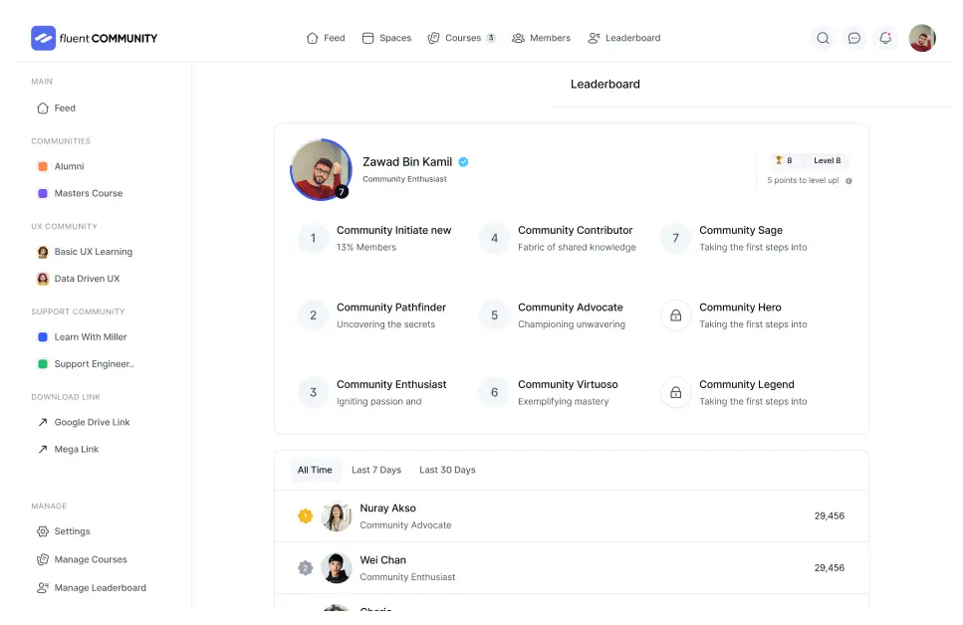Click the fluent Community logo
Viewport: 963px width, 625px height.
coord(95,39)
